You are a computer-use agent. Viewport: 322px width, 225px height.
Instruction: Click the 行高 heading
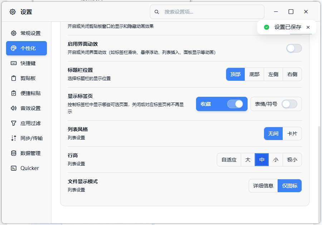[73, 155]
